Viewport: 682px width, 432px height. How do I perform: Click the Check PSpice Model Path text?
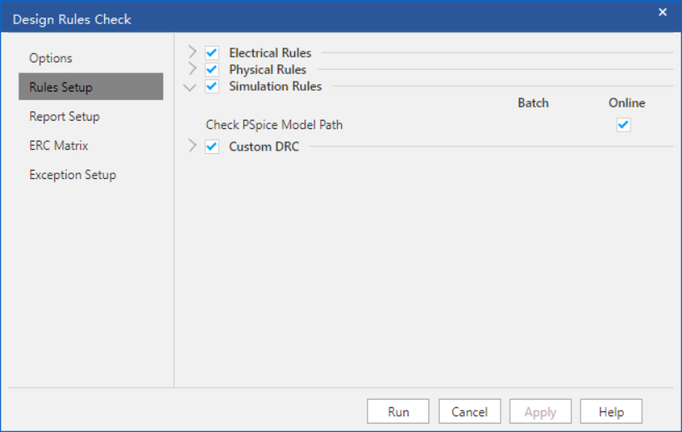coord(274,125)
